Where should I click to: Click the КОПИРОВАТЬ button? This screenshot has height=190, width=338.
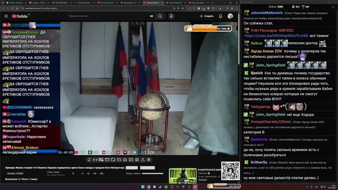147,168
